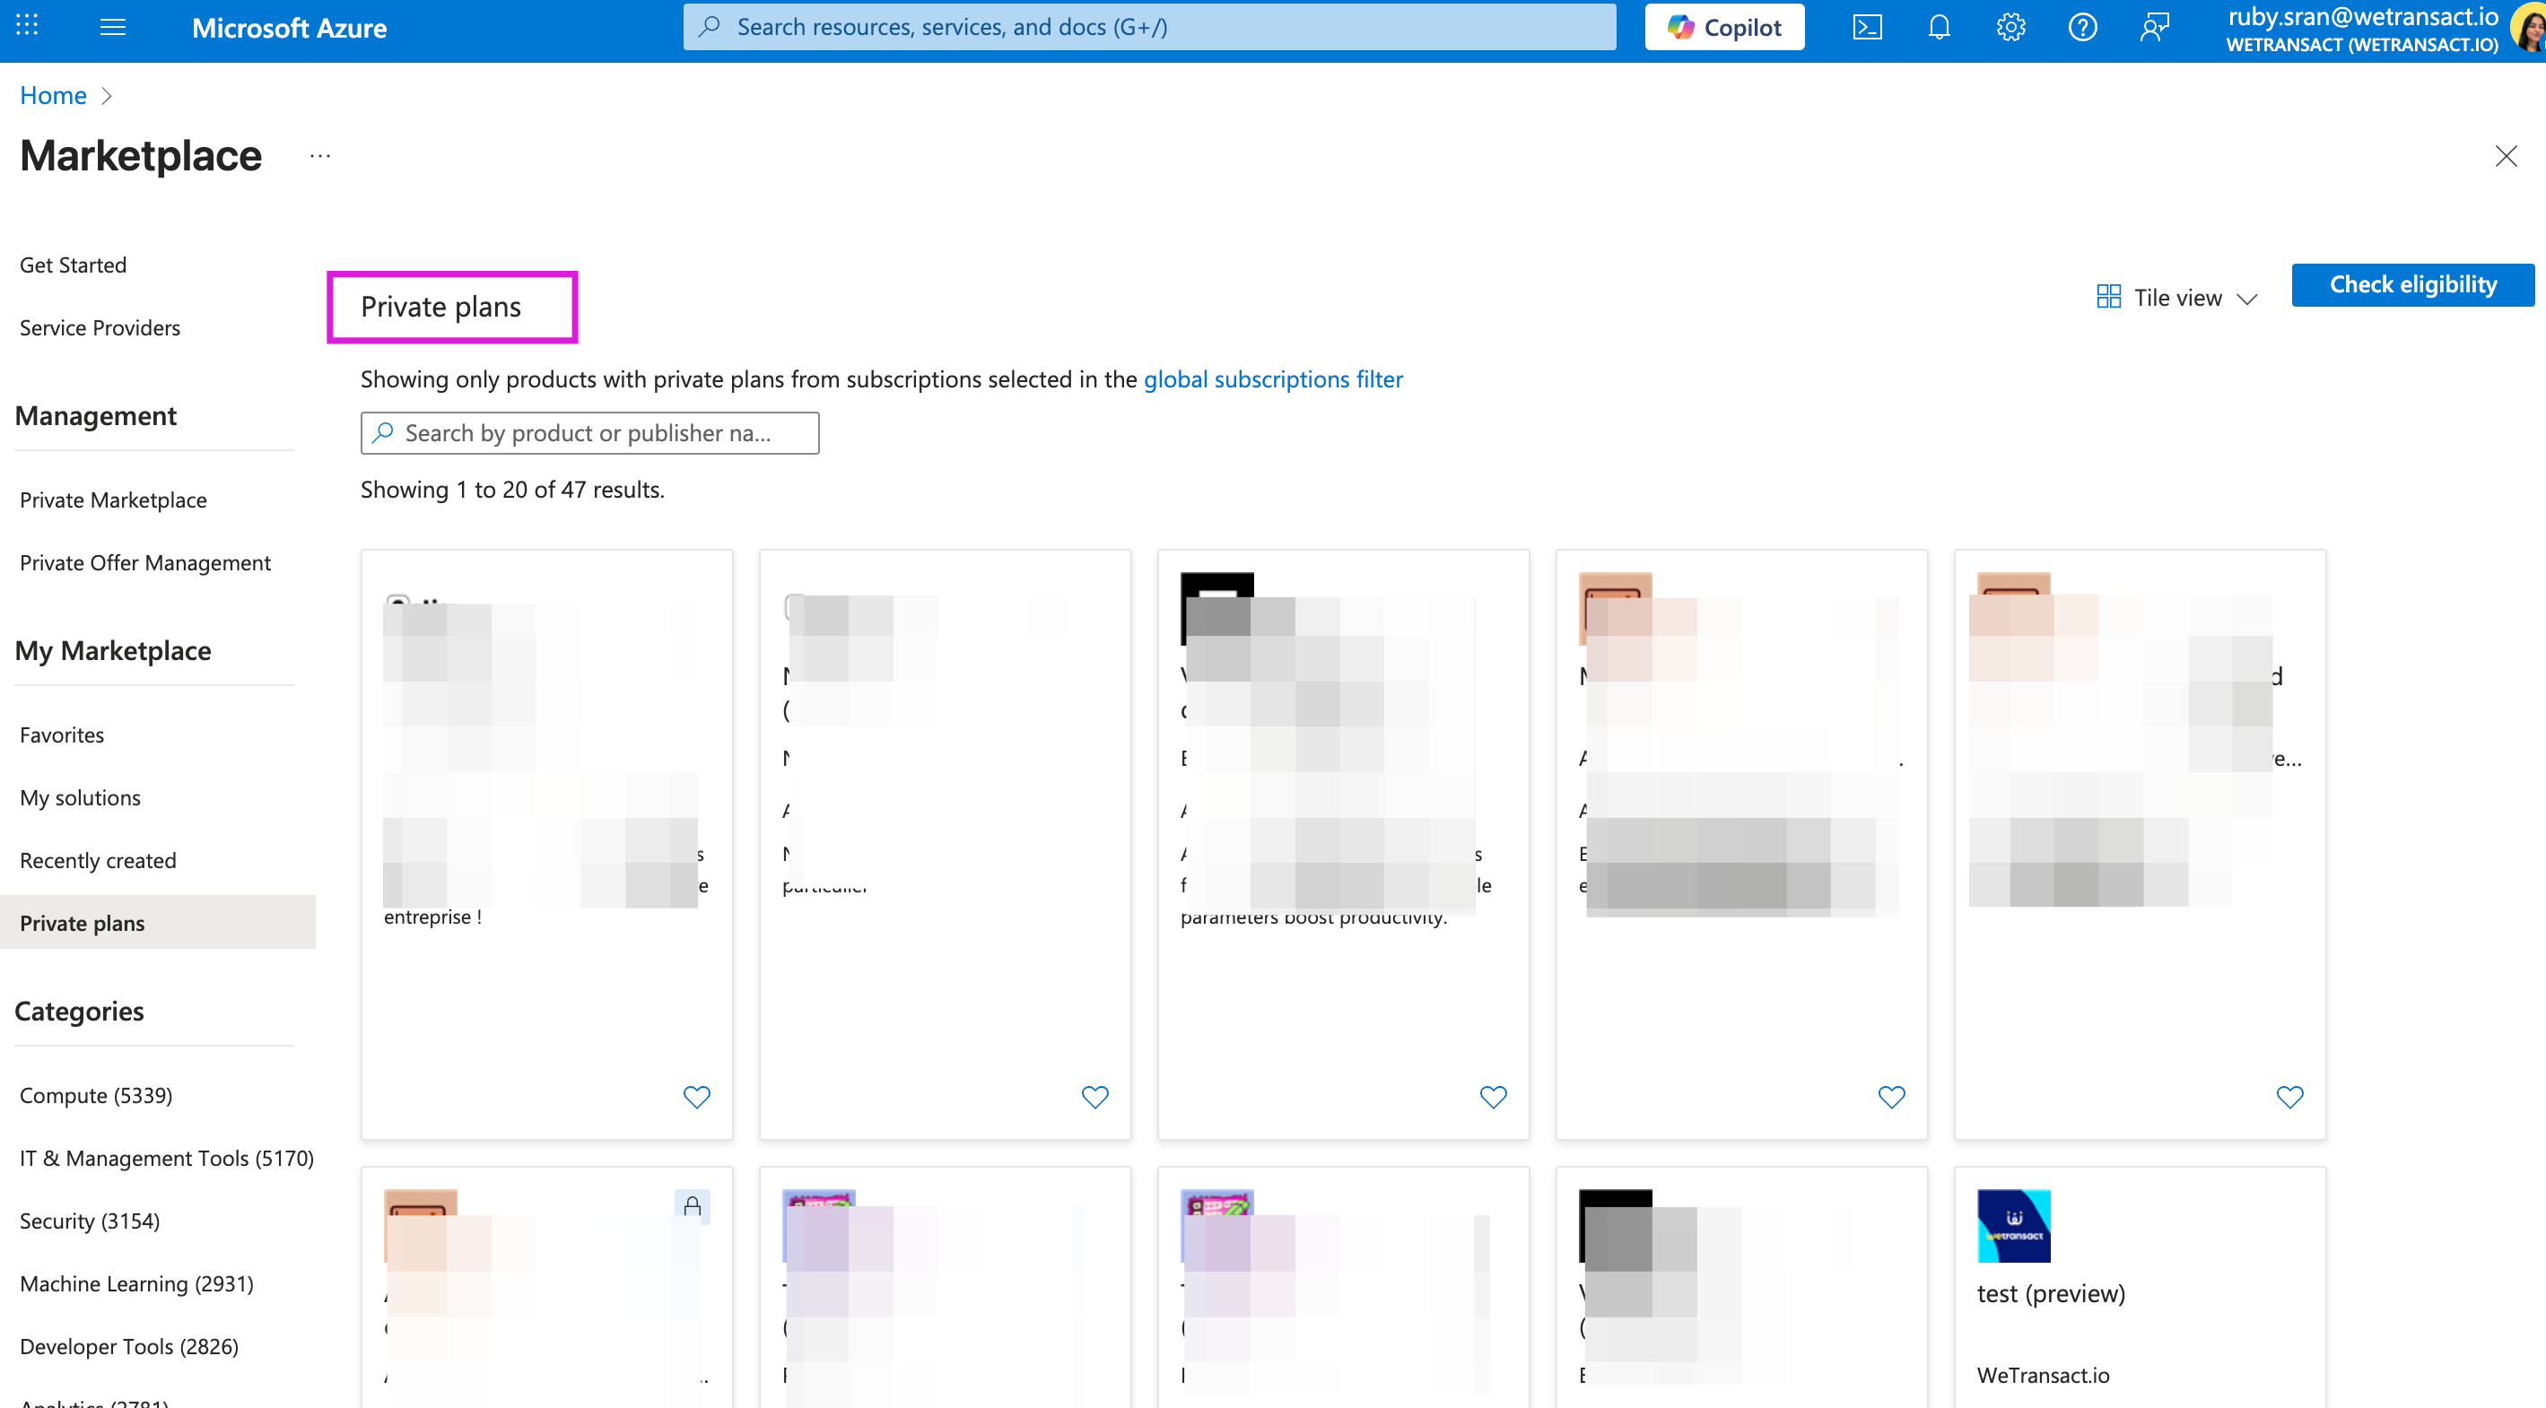Click the WeTransact logo thumbnail
The image size is (2546, 1408).
pyautogui.click(x=2013, y=1225)
